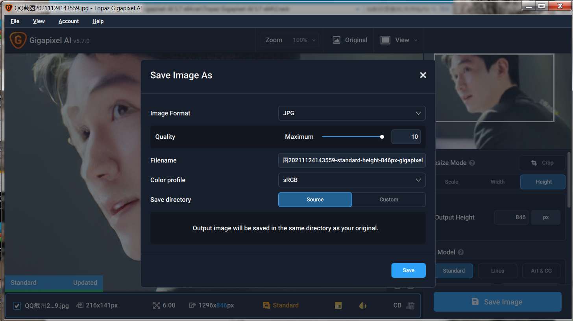Click the Standard model icon in file row
The image size is (573, 321).
[x=266, y=305]
